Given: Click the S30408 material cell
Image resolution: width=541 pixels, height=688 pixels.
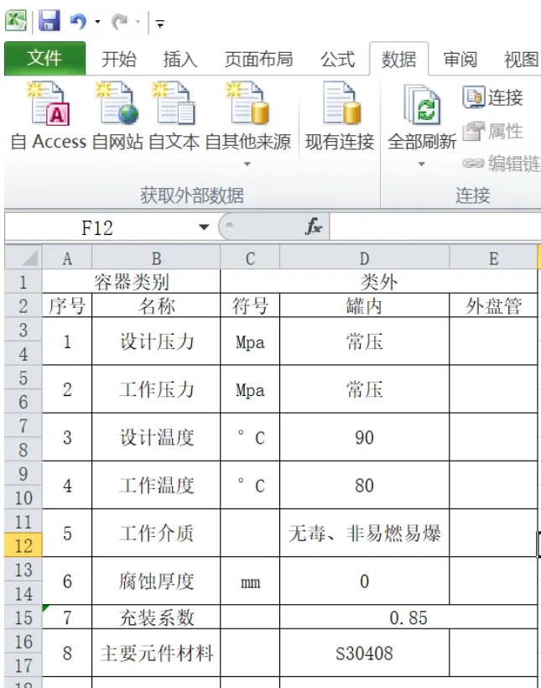Looking at the screenshot, I should 364,653.
